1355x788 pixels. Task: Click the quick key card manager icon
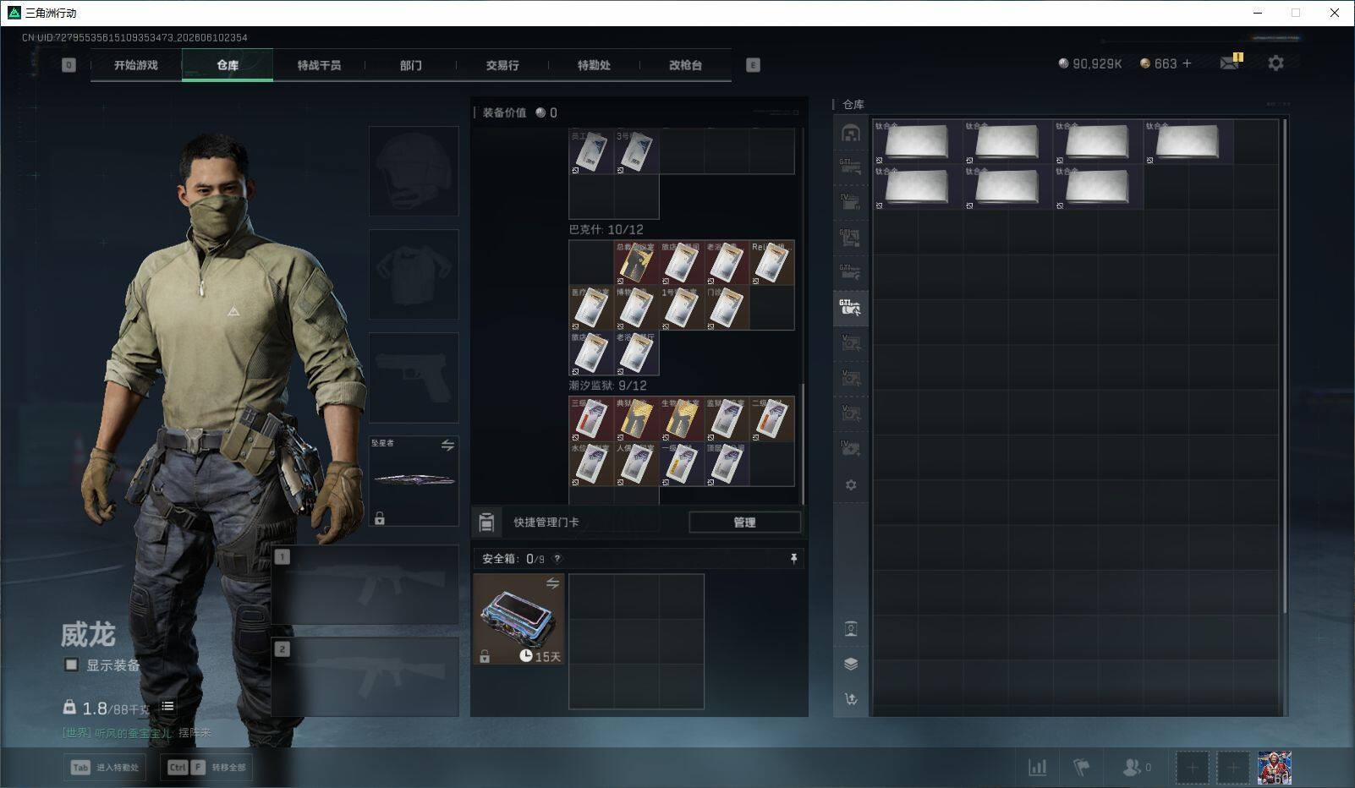pos(486,523)
